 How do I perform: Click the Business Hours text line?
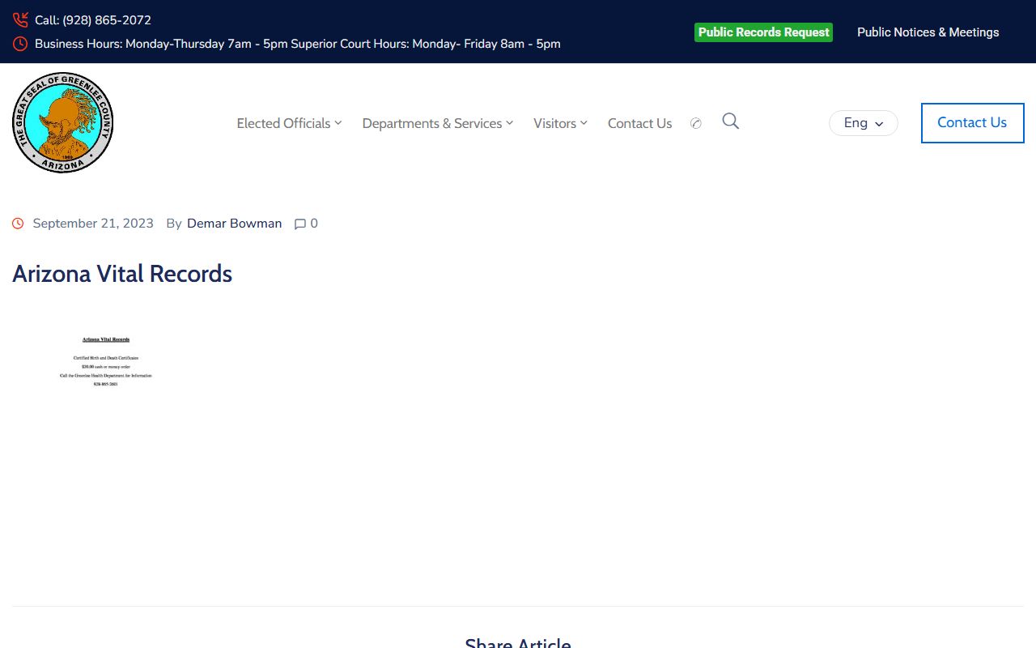(298, 44)
